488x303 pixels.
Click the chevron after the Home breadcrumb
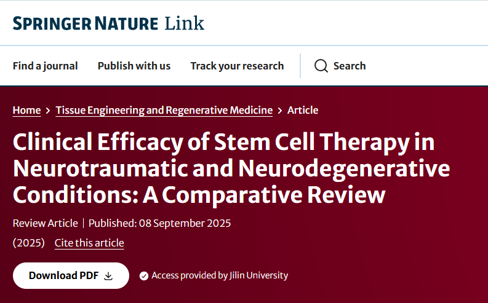pos(48,111)
